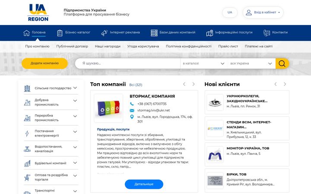Image resolution: width=311 pixels, height=194 pixels.
Task: Click the envelope icon for Контакти
Action: pos(267,33)
